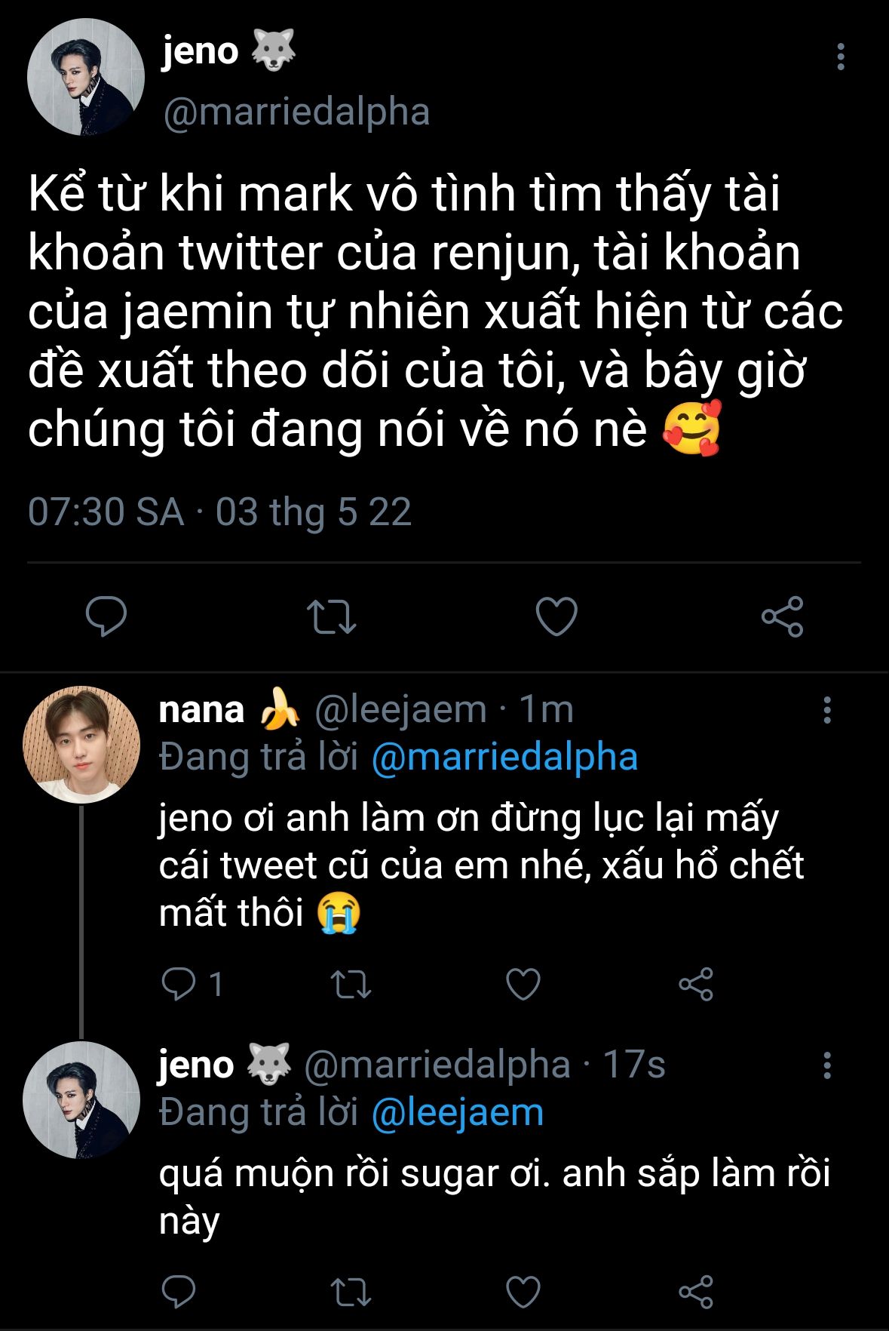This screenshot has width=889, height=1331.
Task: Like jeno's last reply
Action: point(523,1292)
